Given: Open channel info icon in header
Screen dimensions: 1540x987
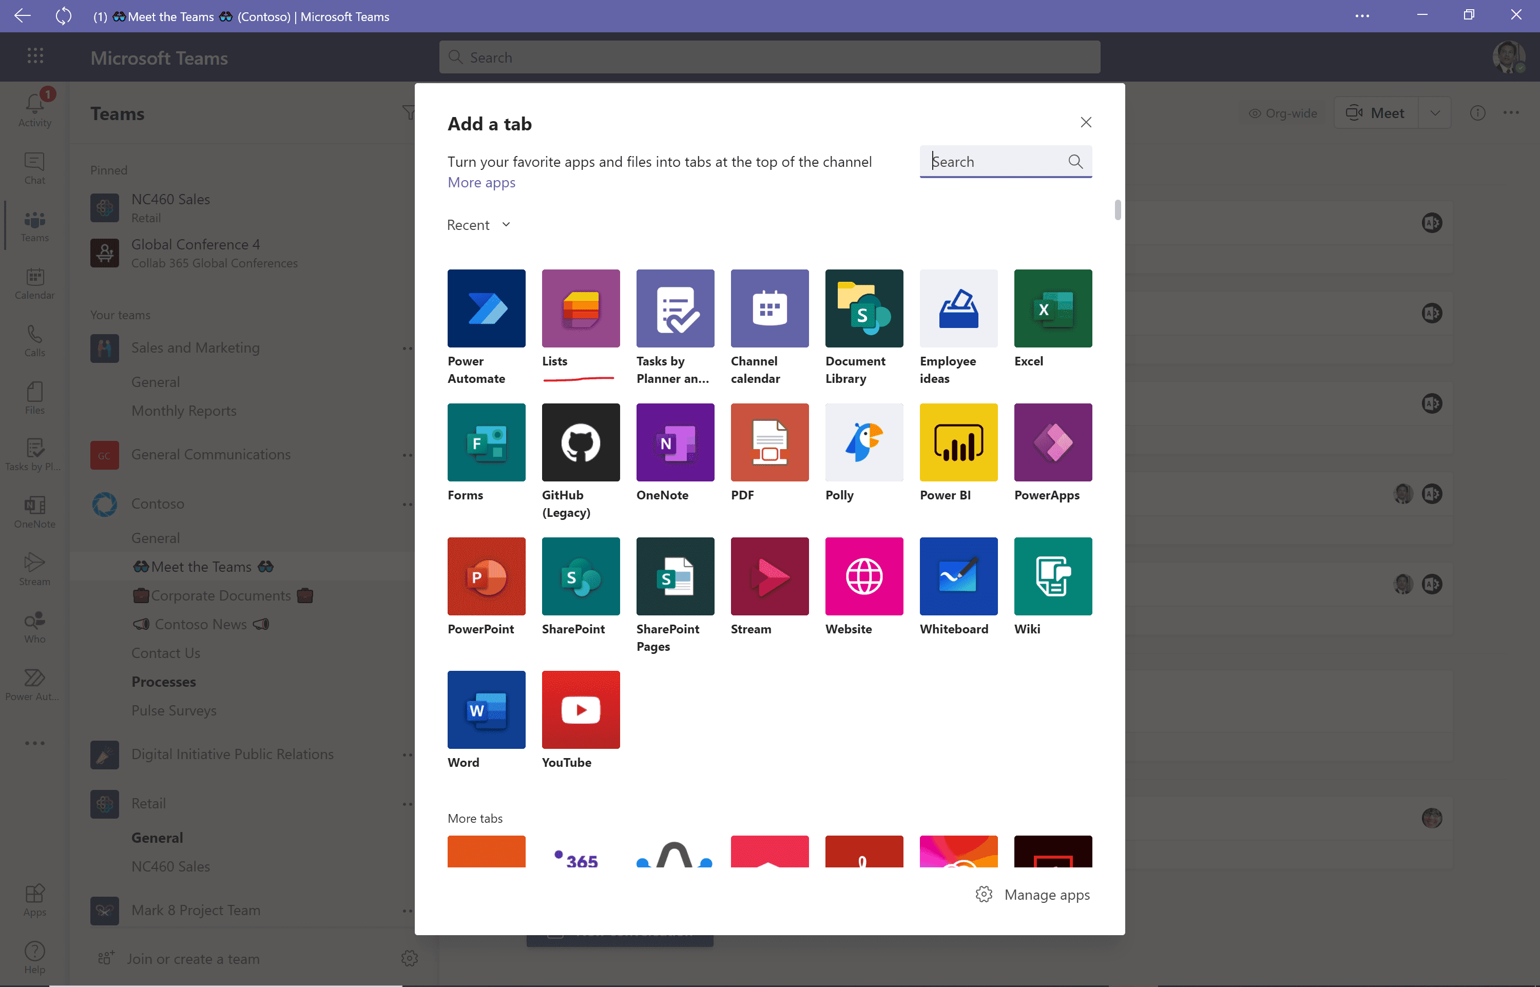Looking at the screenshot, I should [x=1478, y=113].
